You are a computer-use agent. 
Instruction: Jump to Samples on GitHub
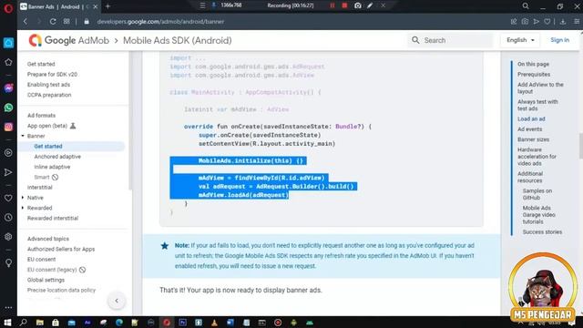(x=537, y=194)
